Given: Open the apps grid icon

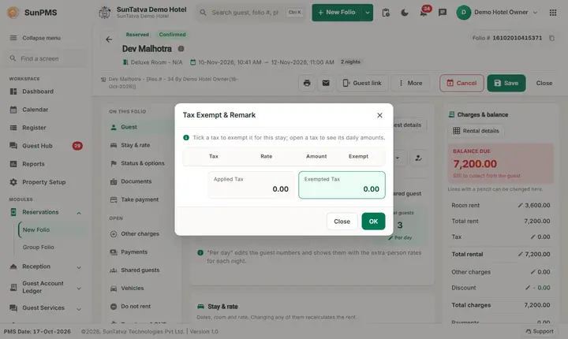Looking at the screenshot, I should click(x=553, y=13).
